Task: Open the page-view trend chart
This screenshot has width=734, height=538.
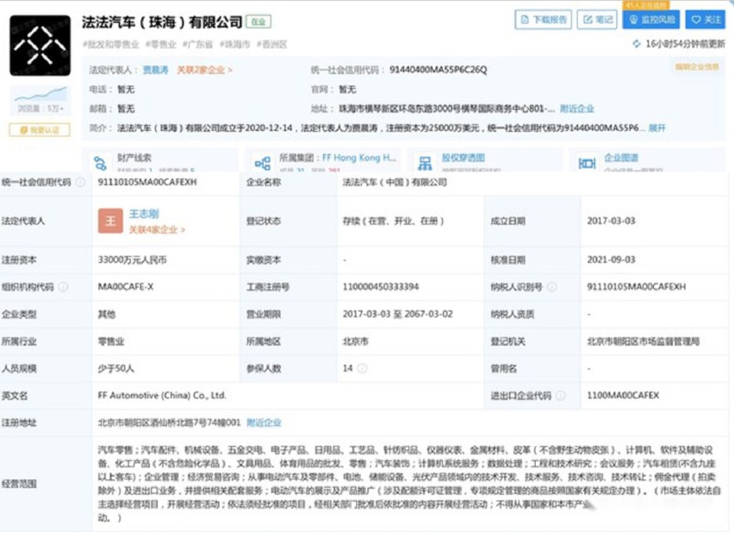Action: (x=40, y=94)
